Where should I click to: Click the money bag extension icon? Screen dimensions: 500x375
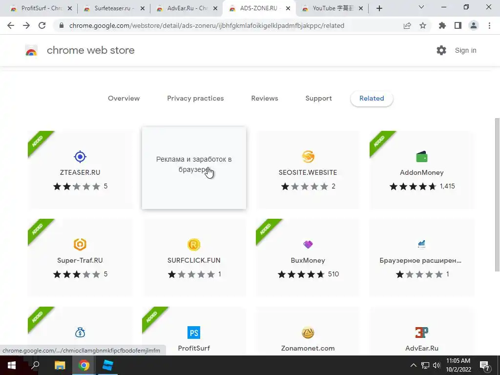click(80, 333)
